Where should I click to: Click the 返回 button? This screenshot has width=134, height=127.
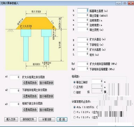click(62, 119)
